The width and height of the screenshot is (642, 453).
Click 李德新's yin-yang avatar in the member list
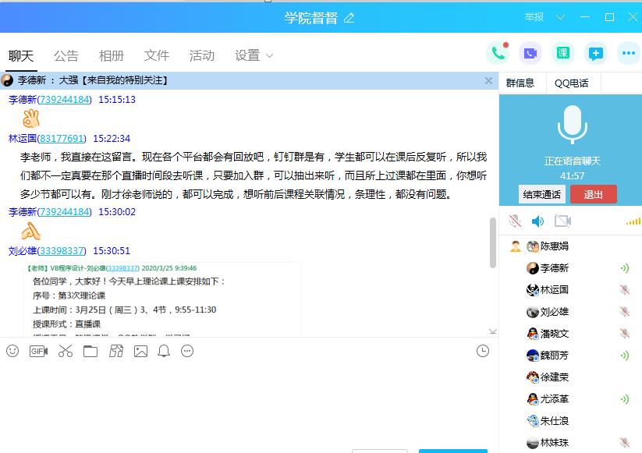point(532,268)
